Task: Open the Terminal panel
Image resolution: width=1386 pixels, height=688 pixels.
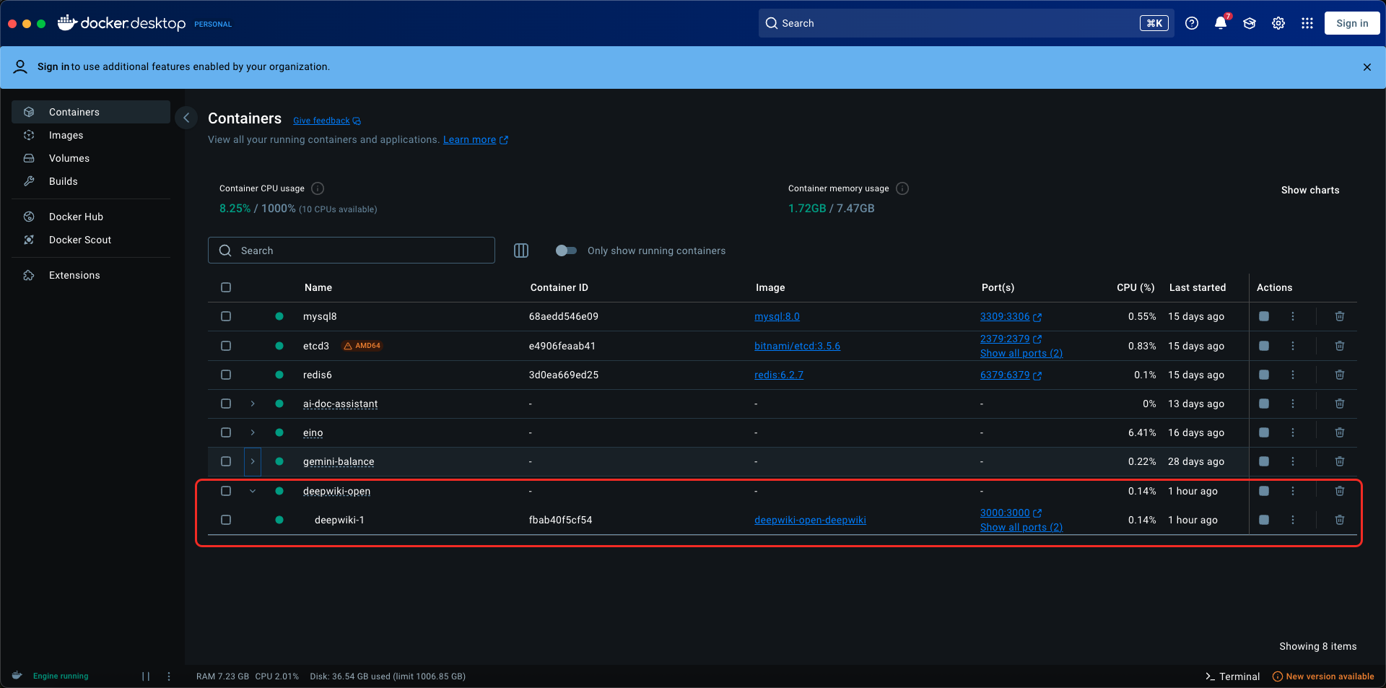Action: (1232, 676)
